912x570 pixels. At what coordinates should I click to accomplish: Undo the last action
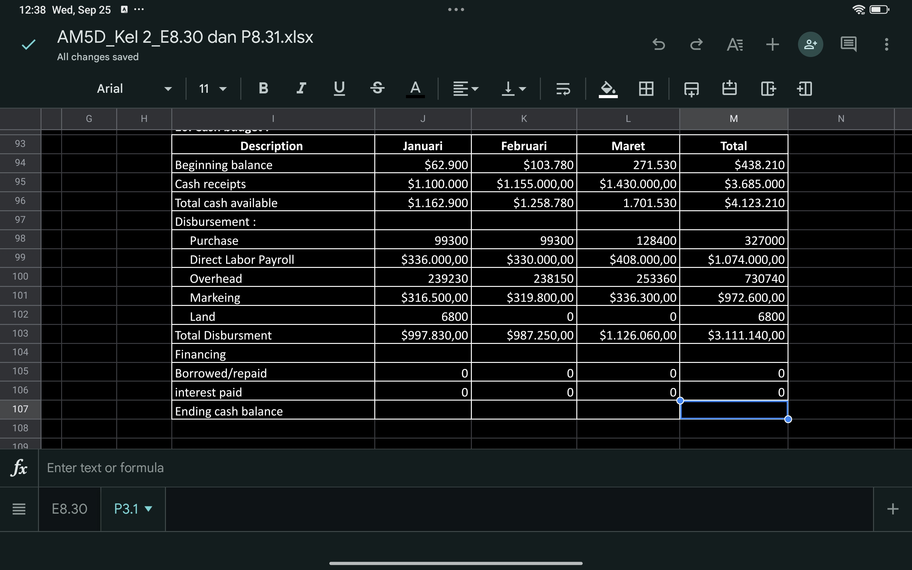click(659, 44)
